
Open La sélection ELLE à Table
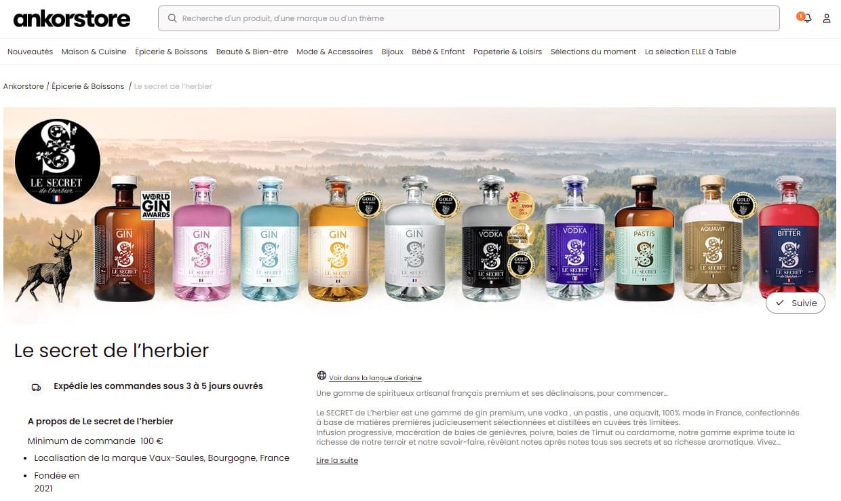[690, 52]
